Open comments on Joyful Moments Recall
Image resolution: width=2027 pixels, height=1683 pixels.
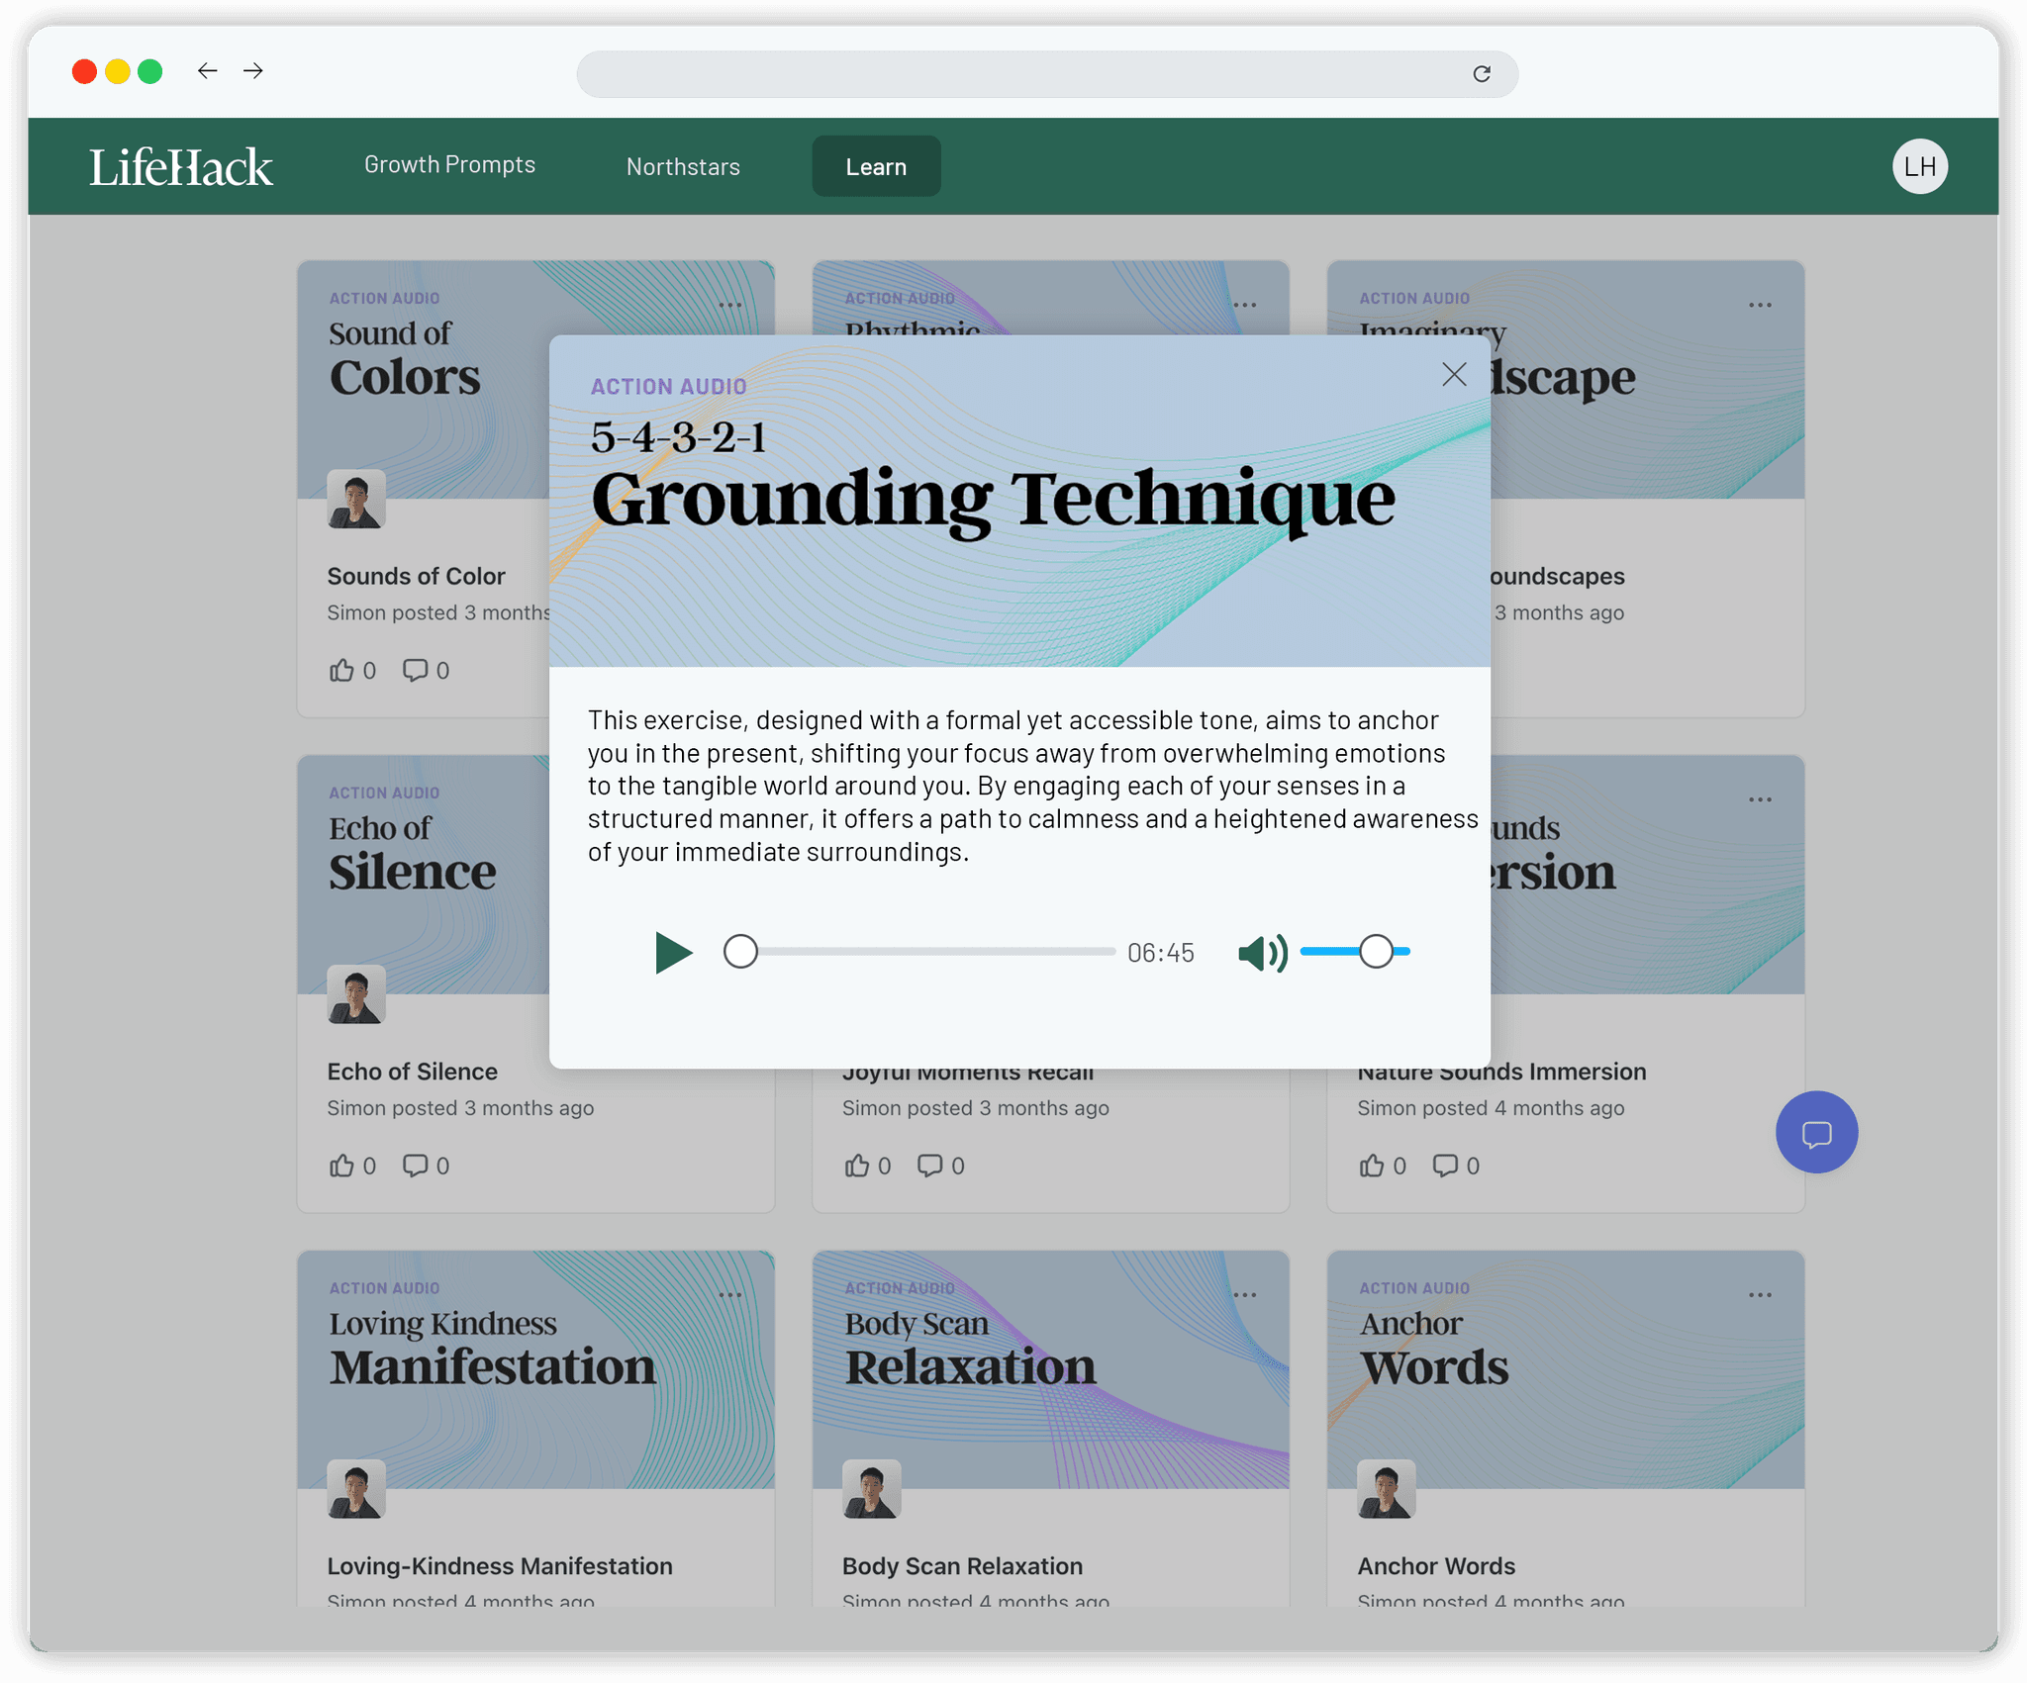coord(930,1166)
